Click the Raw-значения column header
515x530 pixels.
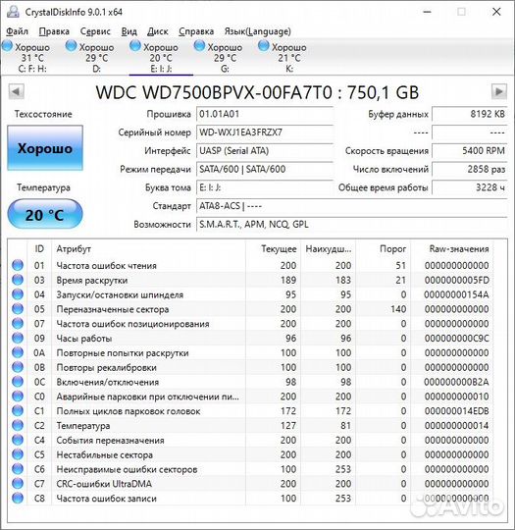452,249
